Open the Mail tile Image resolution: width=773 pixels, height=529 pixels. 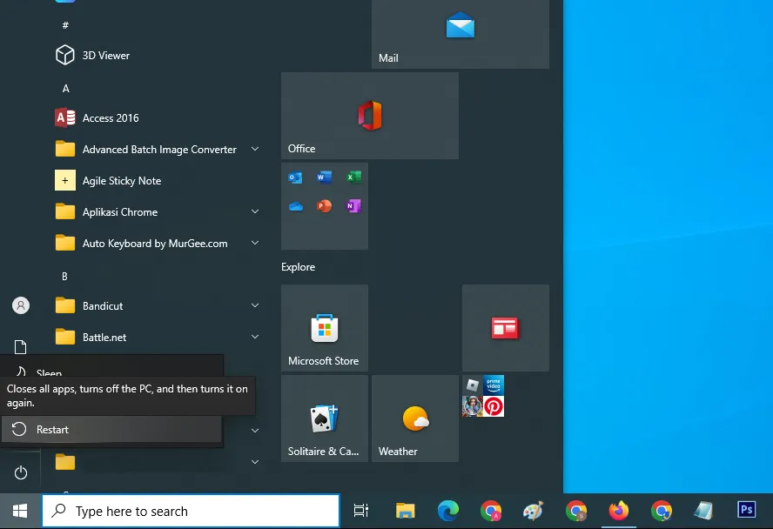click(x=460, y=34)
